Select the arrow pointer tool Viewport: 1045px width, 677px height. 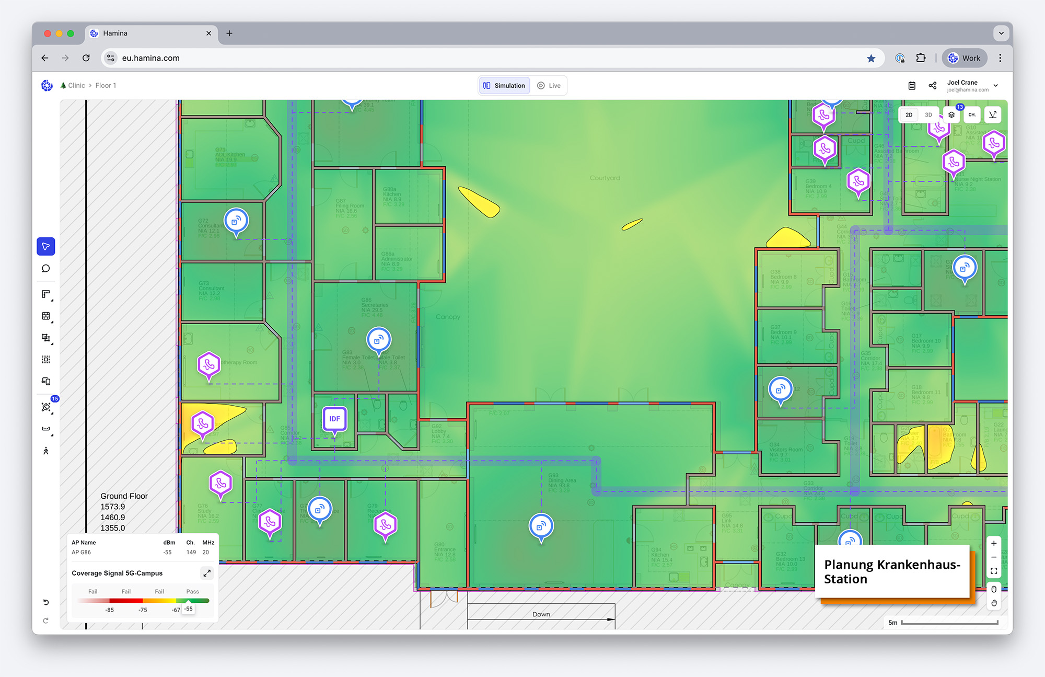[x=46, y=246]
